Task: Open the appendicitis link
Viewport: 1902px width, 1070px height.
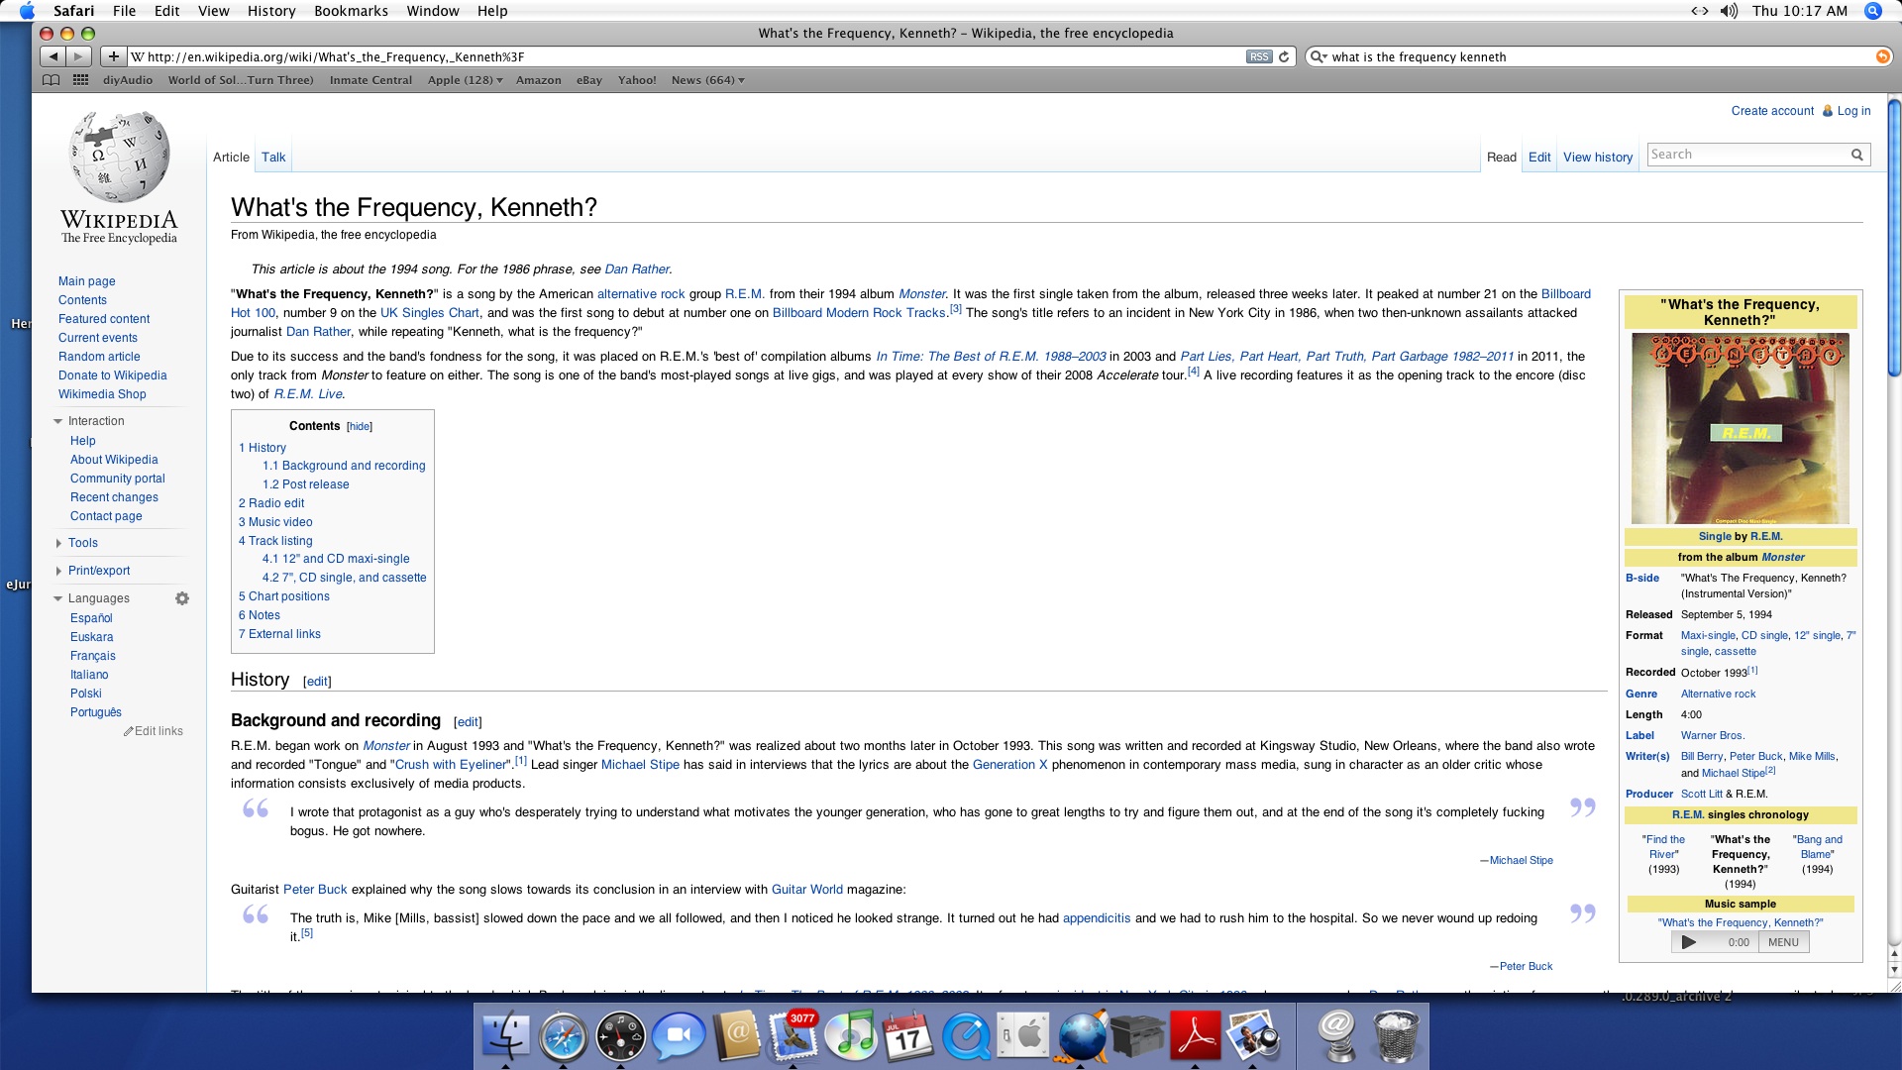Action: pos(1097,918)
